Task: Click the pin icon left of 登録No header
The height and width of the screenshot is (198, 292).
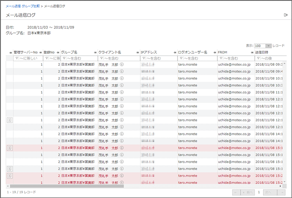Action: 41,53
